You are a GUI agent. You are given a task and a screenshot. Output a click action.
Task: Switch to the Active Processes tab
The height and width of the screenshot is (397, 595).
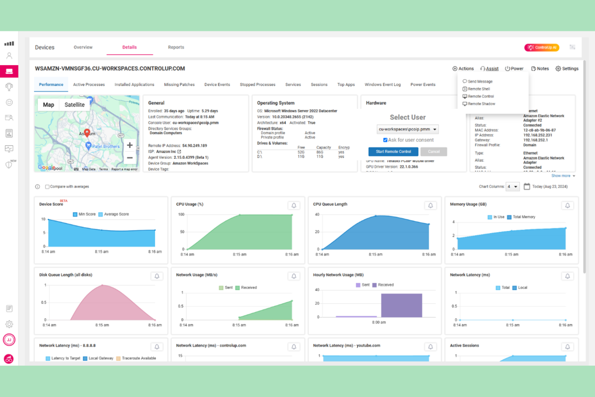pyautogui.click(x=89, y=84)
